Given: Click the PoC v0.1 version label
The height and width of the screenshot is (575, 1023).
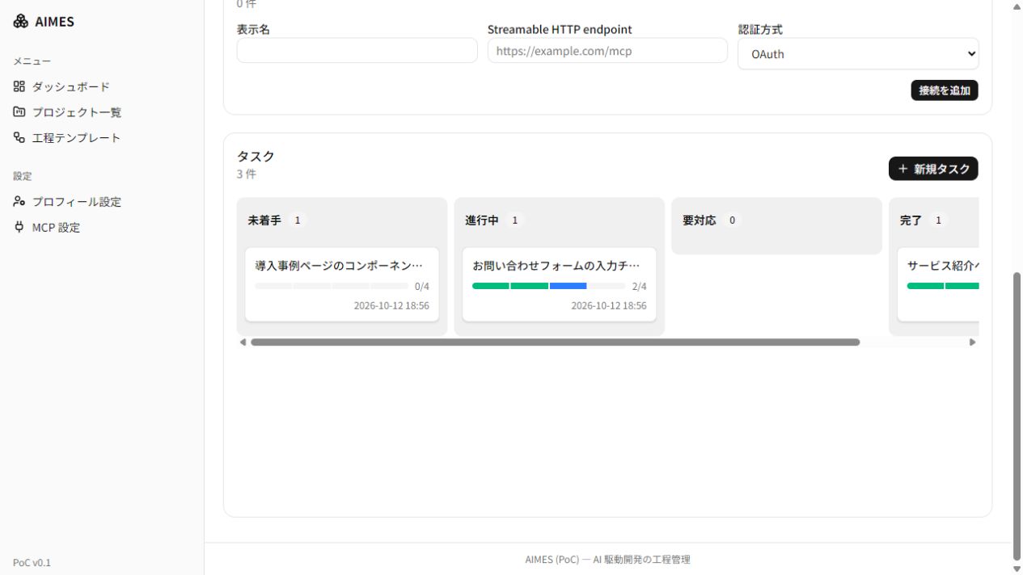Looking at the screenshot, I should tap(32, 563).
